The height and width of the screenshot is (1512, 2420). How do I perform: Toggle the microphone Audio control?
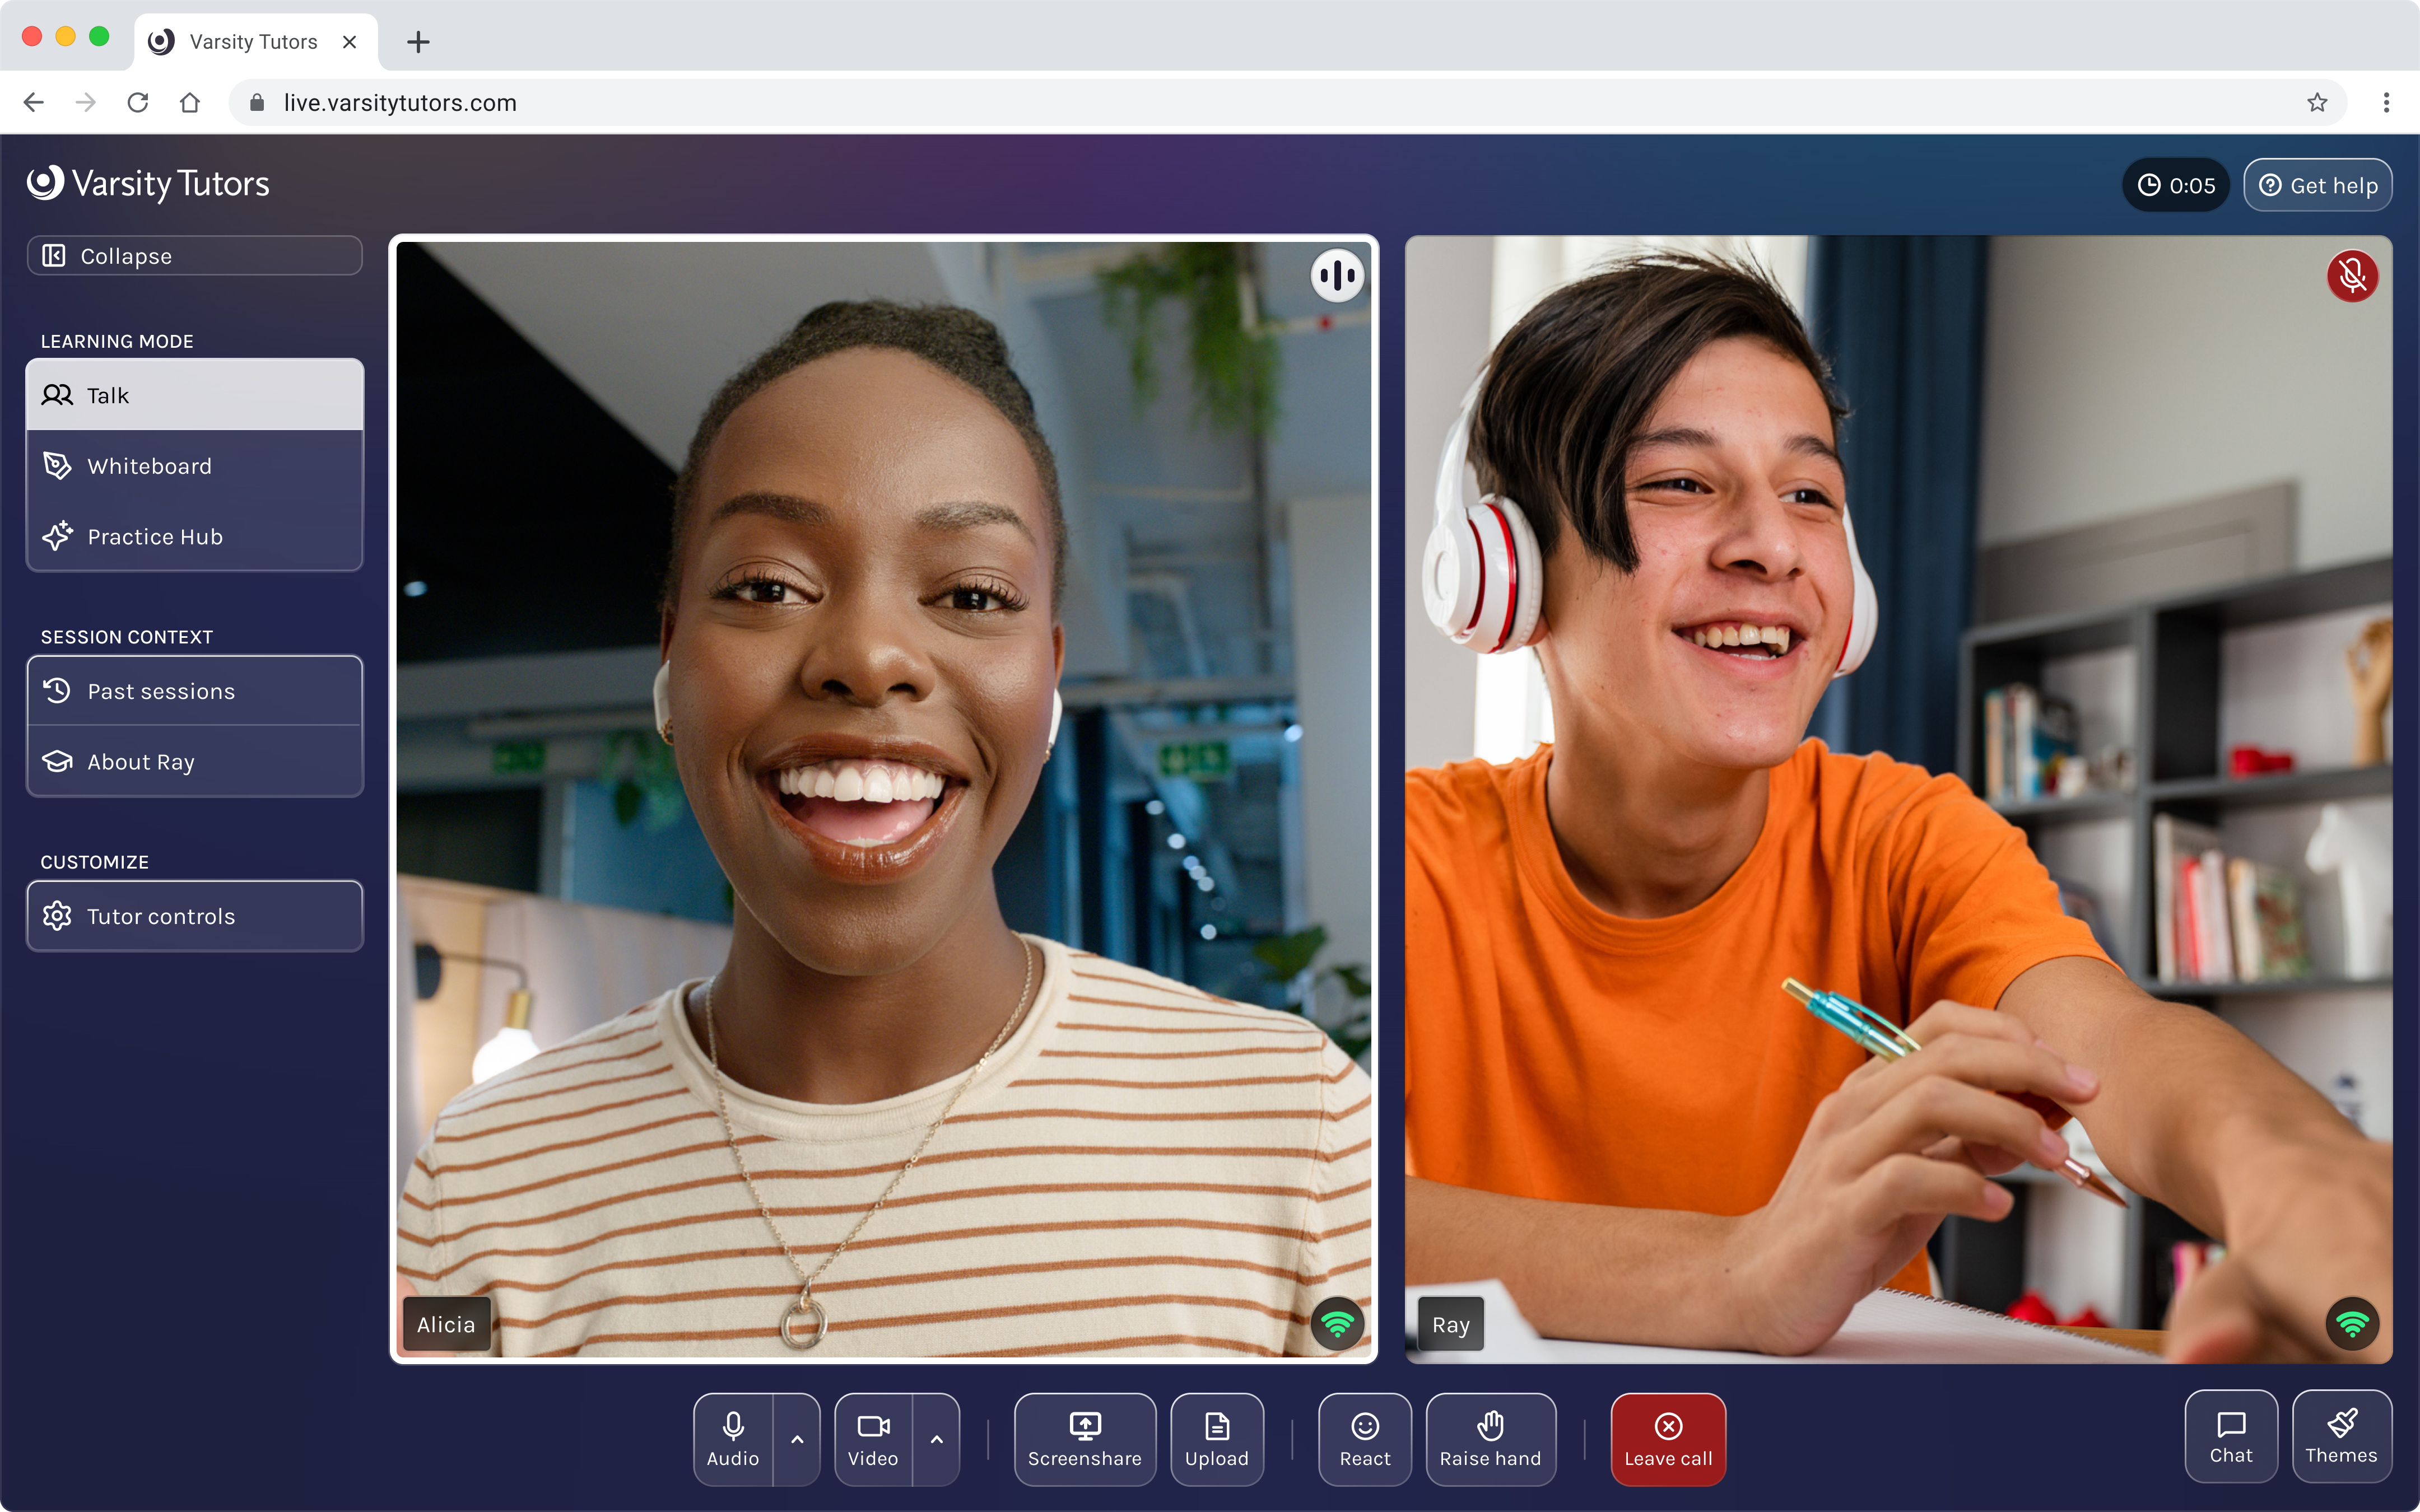pos(732,1438)
